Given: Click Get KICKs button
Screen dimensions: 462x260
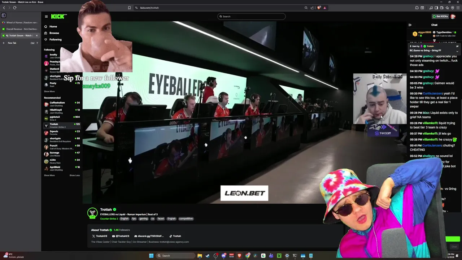Looking at the screenshot, I should point(440,16).
